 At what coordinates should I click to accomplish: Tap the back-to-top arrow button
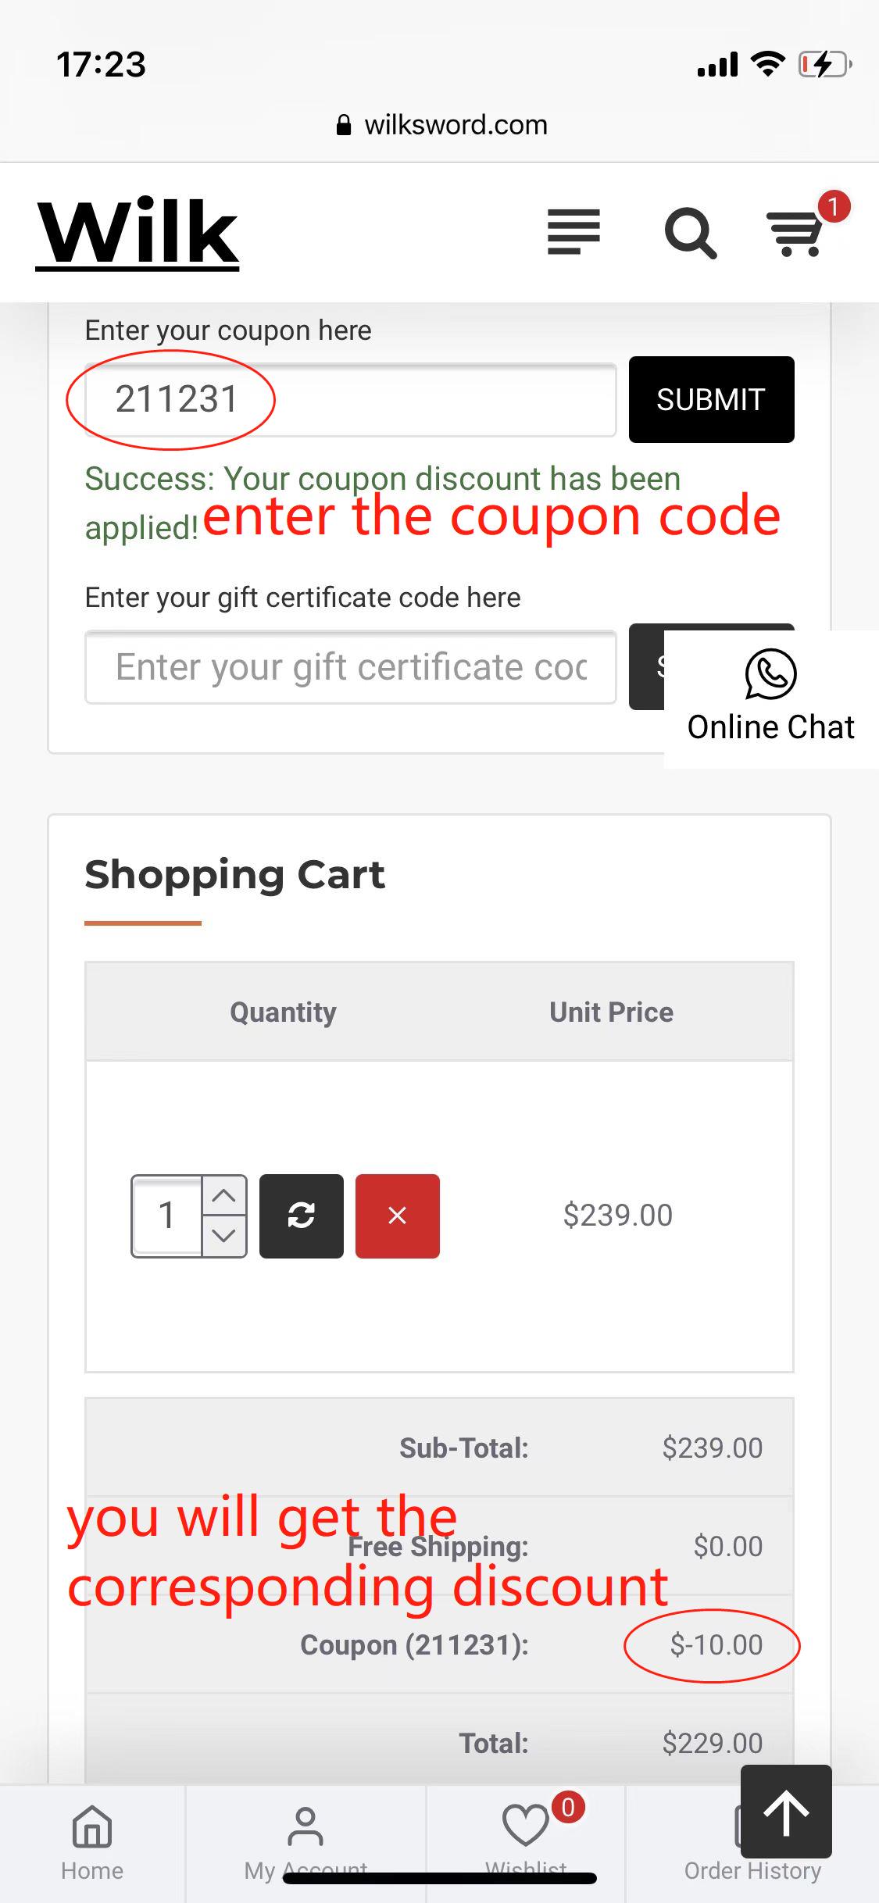tap(786, 1811)
